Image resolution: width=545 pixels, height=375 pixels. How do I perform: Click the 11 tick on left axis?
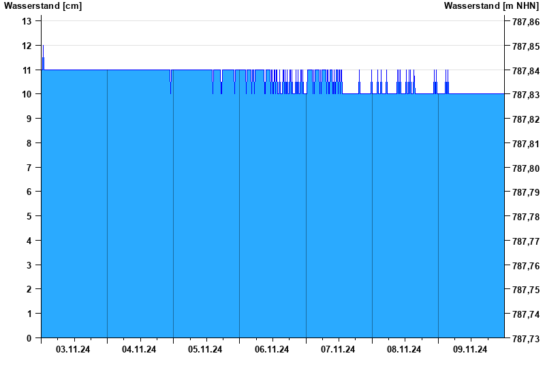(27, 70)
